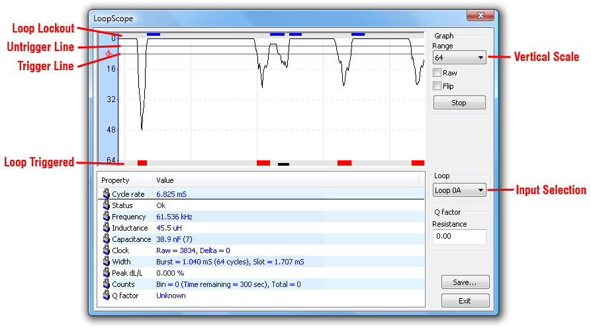Click the lock icon beside Clock

tap(107, 250)
